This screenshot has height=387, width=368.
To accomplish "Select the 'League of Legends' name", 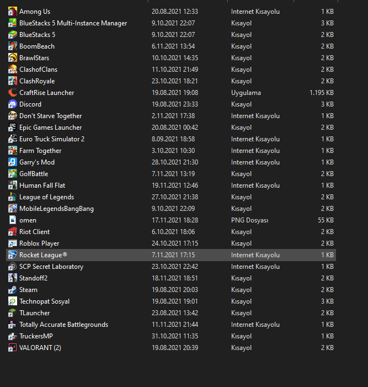I will (46, 197).
